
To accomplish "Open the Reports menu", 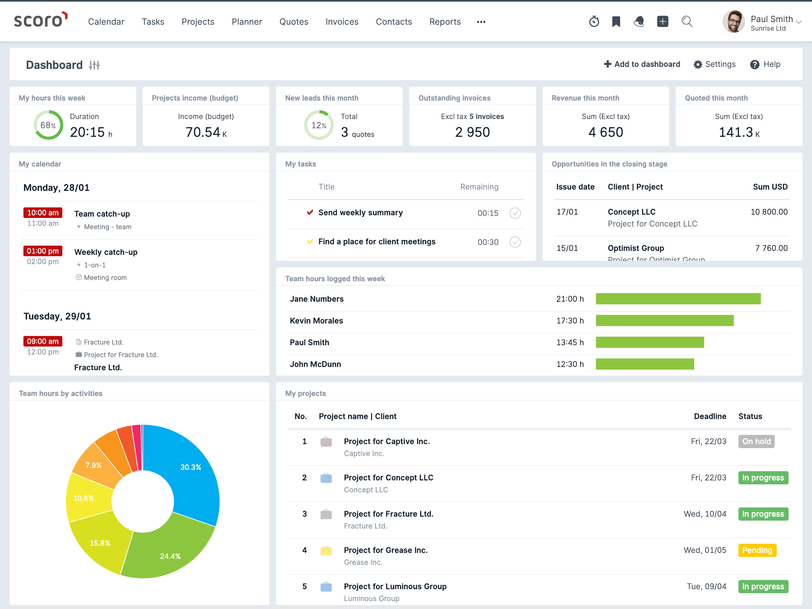I will click(445, 22).
